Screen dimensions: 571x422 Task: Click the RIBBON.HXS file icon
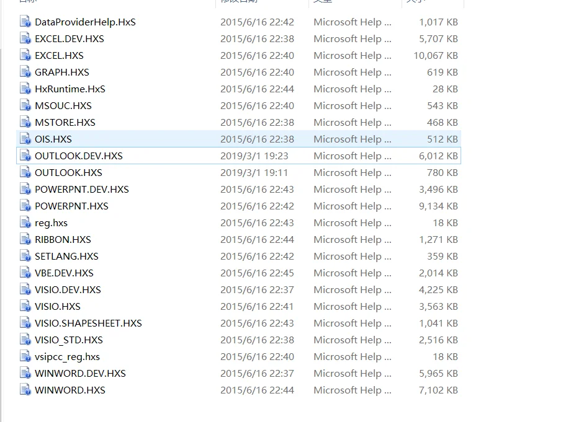(x=25, y=239)
